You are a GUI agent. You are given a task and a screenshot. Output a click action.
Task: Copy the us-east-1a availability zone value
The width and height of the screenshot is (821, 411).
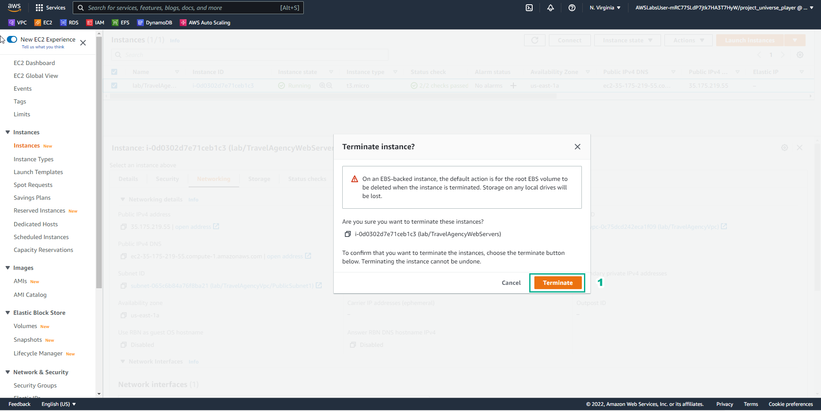pyautogui.click(x=124, y=315)
